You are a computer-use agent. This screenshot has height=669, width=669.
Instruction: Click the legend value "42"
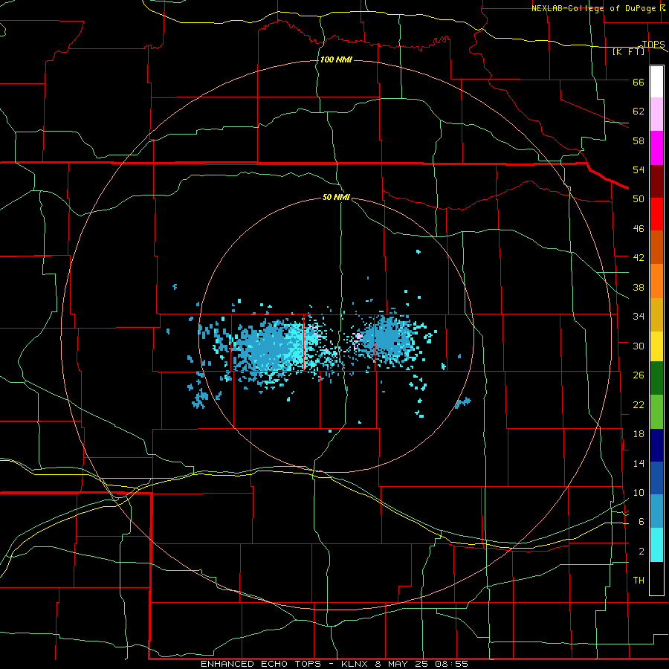639,257
